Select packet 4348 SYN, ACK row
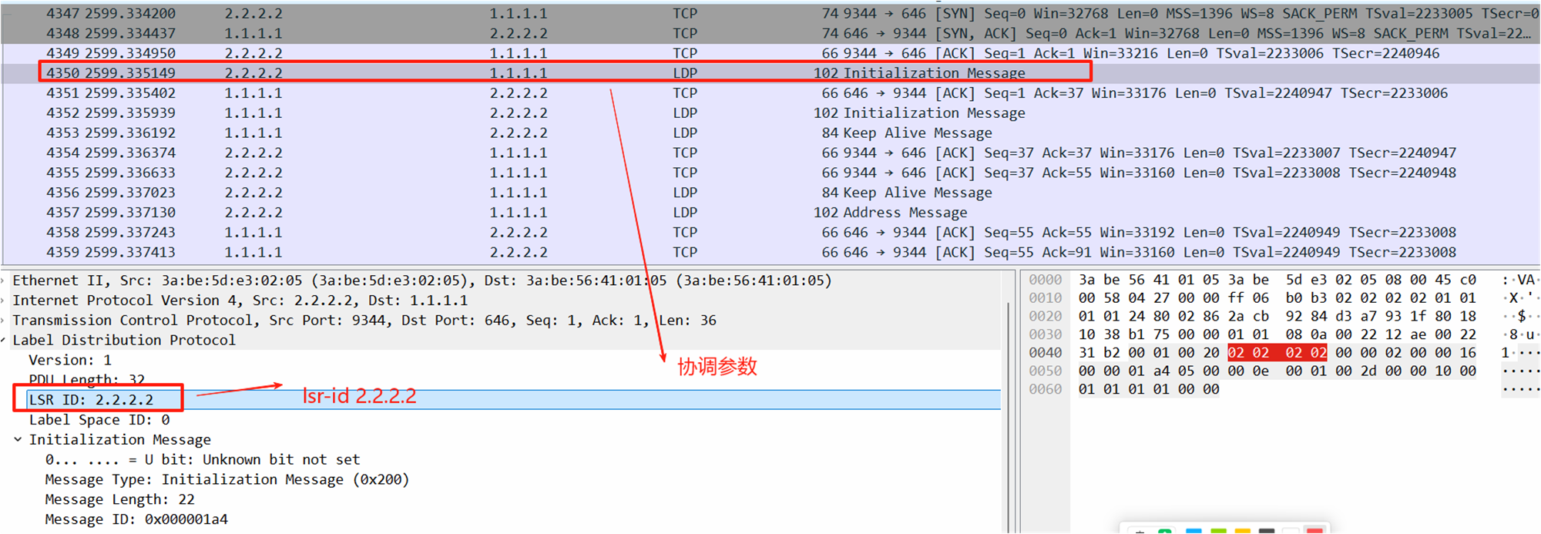1541x534 pixels. [x=770, y=34]
